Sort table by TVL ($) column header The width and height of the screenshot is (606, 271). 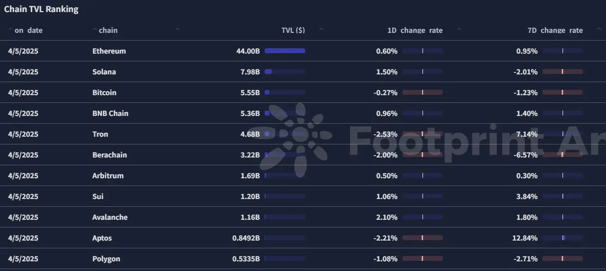click(x=293, y=30)
